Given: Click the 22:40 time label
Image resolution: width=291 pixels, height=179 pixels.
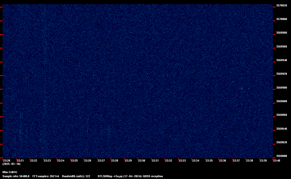Looking at the screenshot, I should click(x=277, y=161).
